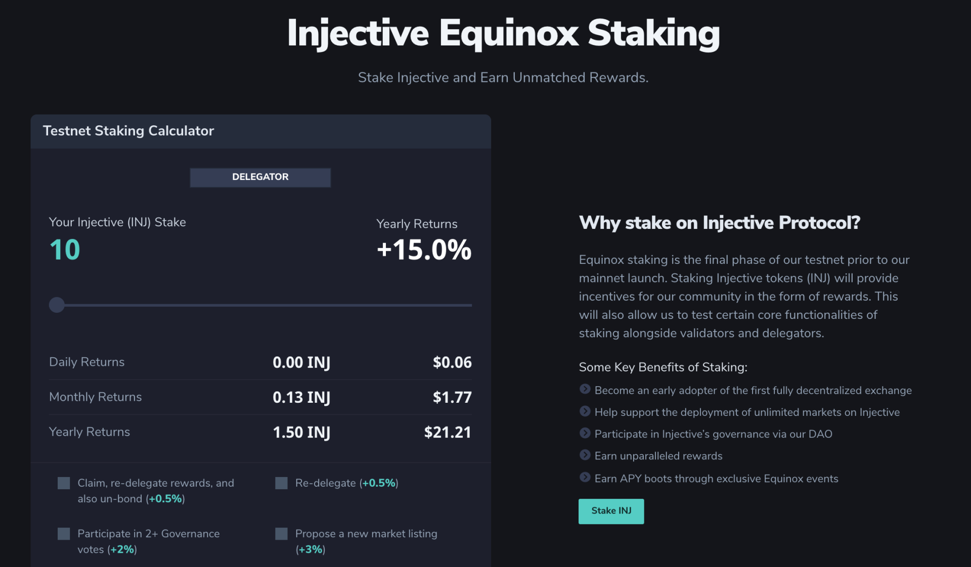
Task: Click the arrow icon beside 'Earn APY boots' benefit
Action: click(585, 477)
